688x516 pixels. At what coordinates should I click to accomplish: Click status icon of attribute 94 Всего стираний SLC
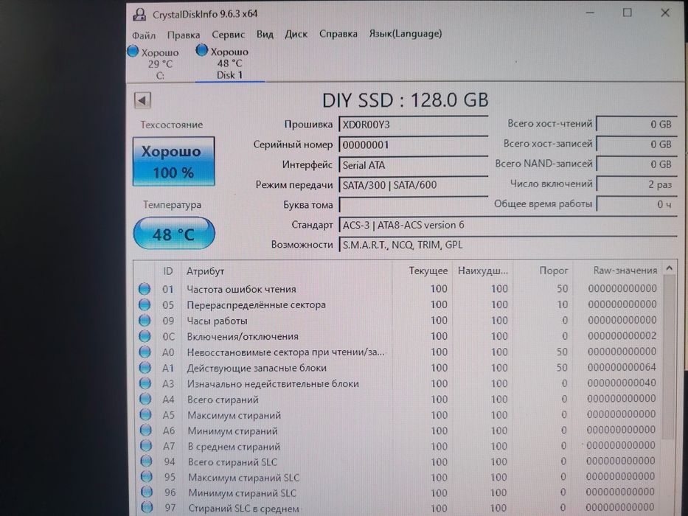[x=146, y=461]
